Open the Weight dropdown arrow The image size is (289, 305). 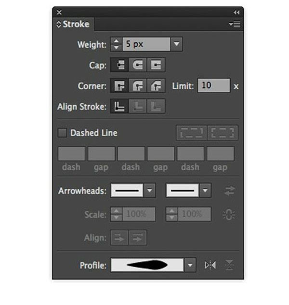pyautogui.click(x=177, y=44)
